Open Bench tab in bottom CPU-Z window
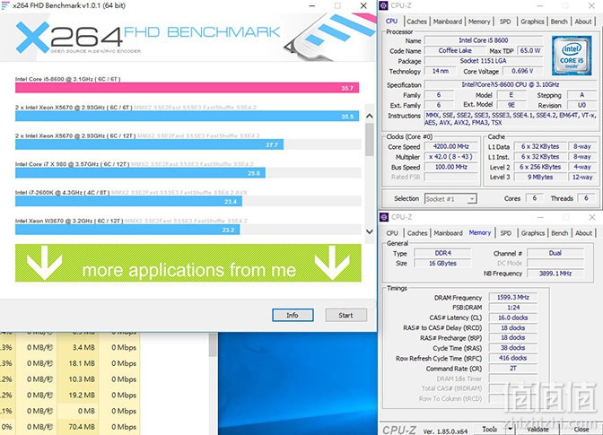The height and width of the screenshot is (435, 603). (560, 233)
